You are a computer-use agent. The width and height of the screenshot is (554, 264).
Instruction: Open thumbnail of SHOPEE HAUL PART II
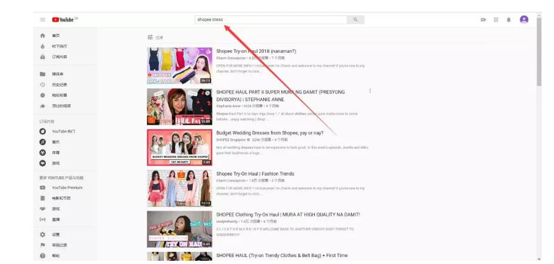click(179, 107)
